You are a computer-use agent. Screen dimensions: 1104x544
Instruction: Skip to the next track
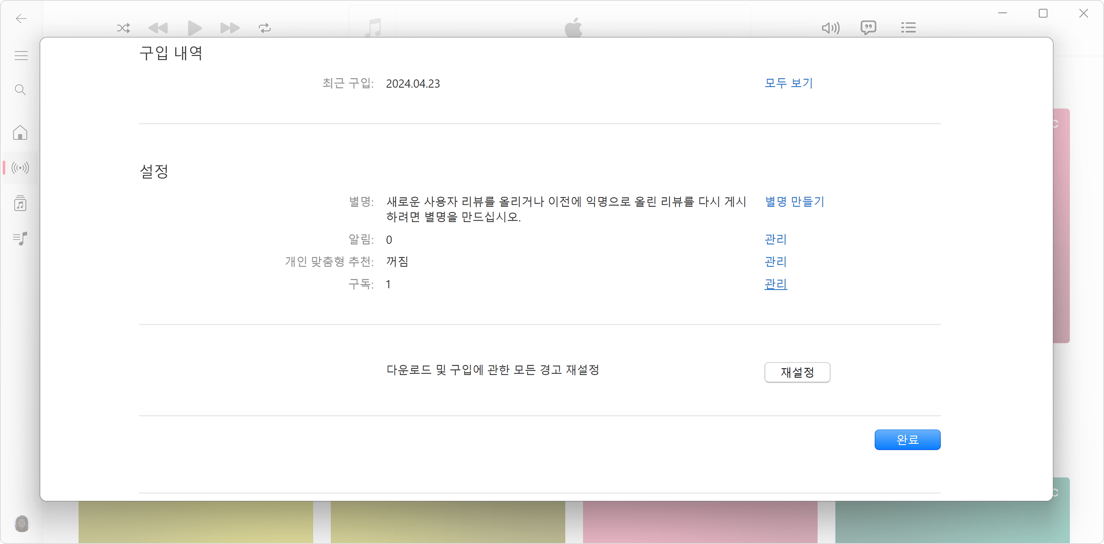pos(229,28)
